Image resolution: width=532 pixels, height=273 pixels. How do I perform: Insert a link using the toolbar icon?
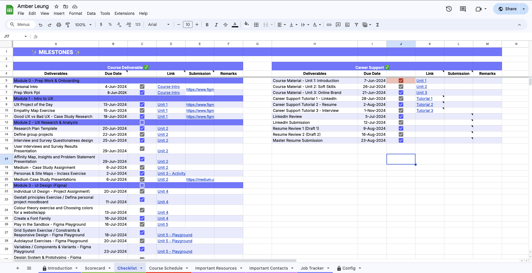pos(329,25)
